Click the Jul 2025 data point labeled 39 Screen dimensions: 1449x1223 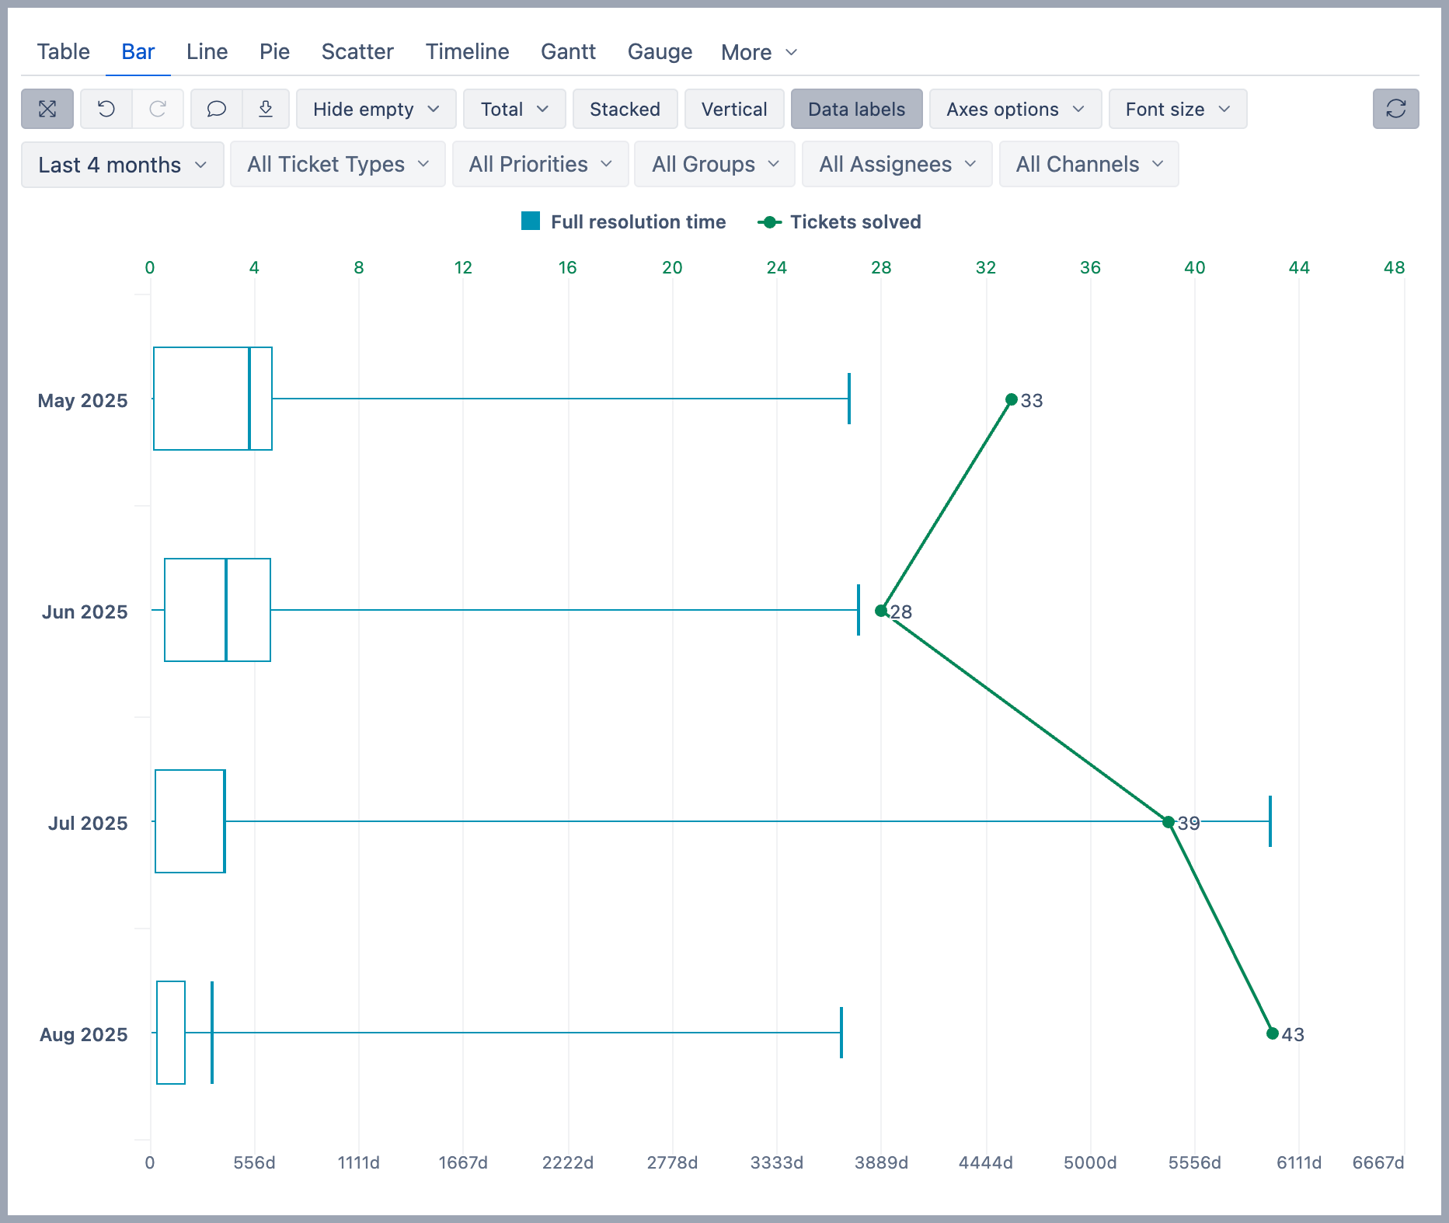[x=1168, y=822]
